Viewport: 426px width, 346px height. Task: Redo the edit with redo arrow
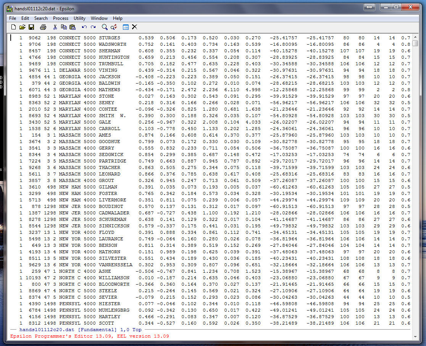[93, 27]
